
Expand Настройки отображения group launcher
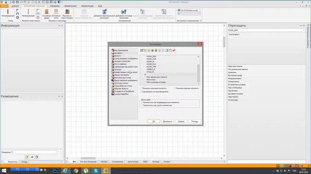[x=201, y=21]
